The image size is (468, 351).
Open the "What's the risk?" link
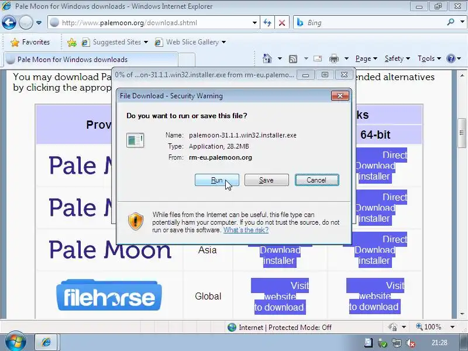pos(246,230)
